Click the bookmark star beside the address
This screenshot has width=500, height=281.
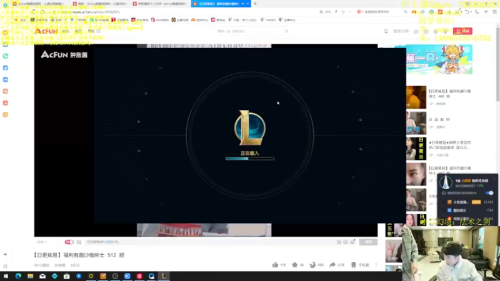point(55,12)
